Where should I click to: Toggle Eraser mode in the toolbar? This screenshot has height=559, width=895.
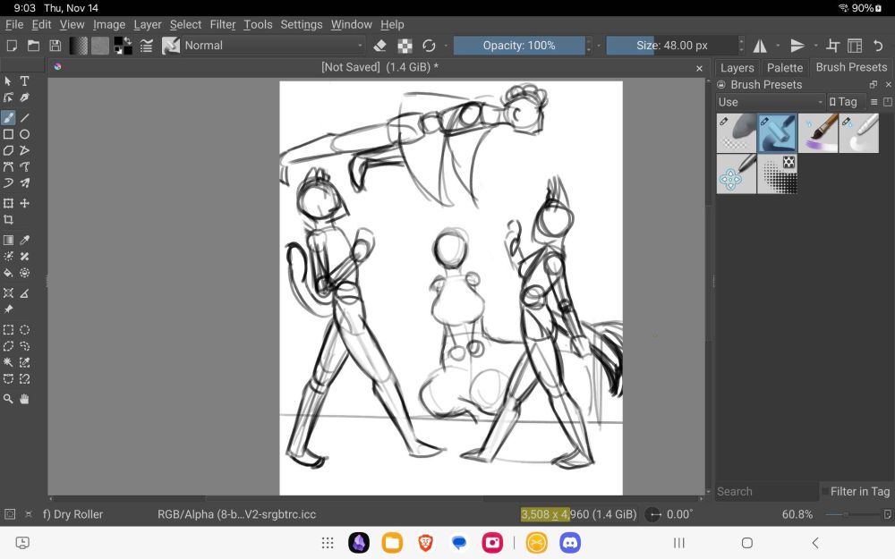(x=379, y=46)
